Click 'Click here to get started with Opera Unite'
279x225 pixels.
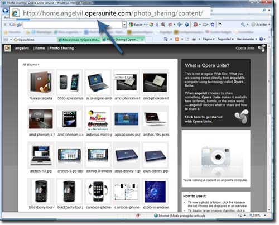[x=204, y=119]
